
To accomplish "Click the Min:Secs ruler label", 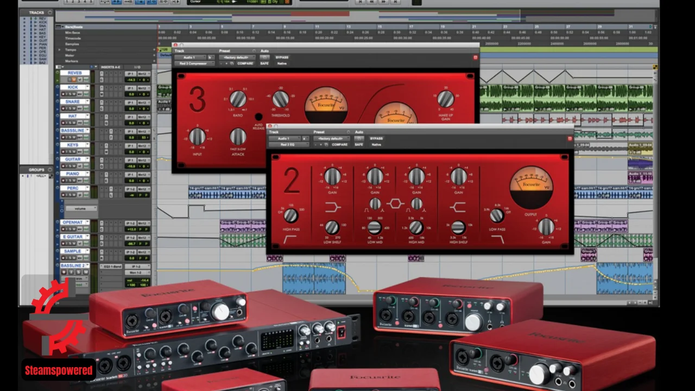I will (72, 33).
